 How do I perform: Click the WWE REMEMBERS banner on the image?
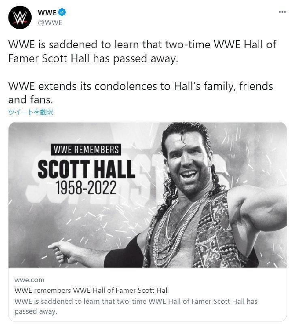coord(87,148)
